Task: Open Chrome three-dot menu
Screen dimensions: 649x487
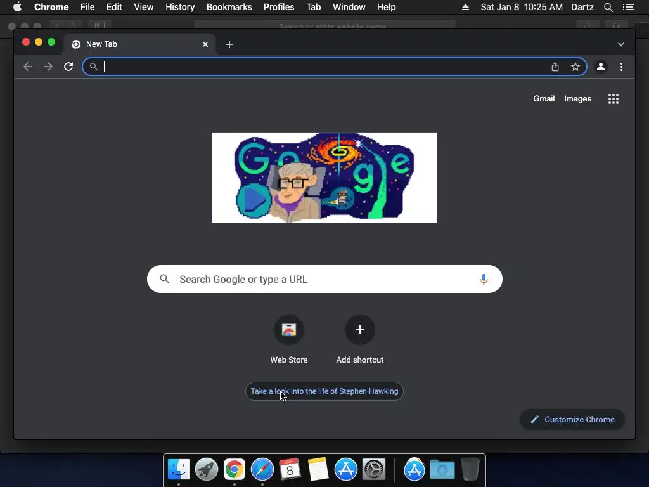Action: click(621, 67)
